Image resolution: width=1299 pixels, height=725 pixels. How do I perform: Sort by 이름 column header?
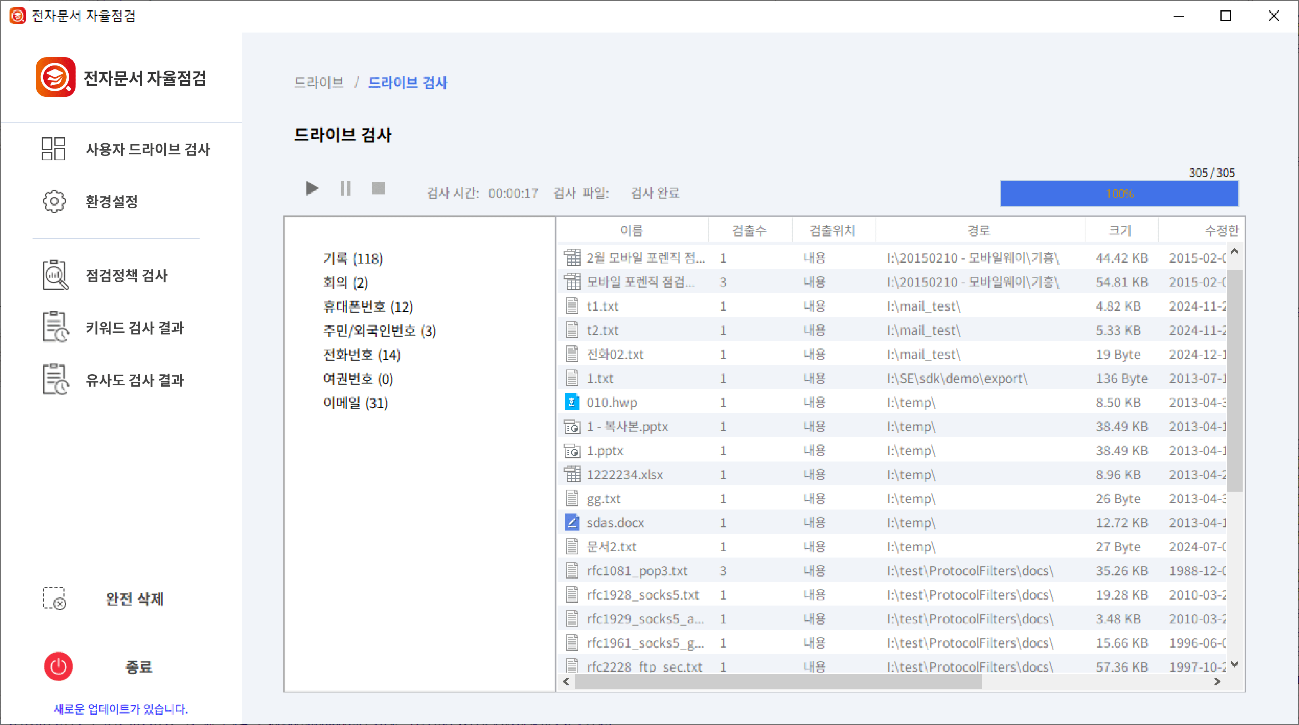point(632,231)
